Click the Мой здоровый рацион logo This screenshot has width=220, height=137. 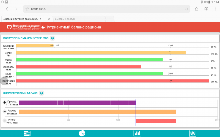click(x=23, y=27)
